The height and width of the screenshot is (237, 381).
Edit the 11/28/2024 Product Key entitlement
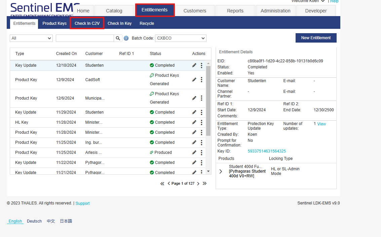[194, 132]
